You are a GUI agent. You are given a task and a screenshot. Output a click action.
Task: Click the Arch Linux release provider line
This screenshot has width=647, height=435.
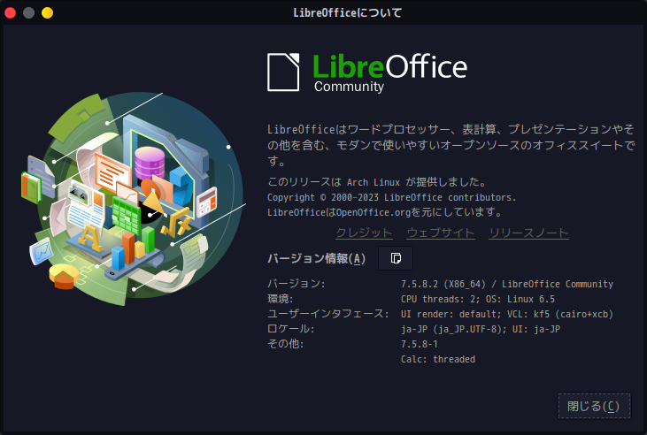click(378, 182)
